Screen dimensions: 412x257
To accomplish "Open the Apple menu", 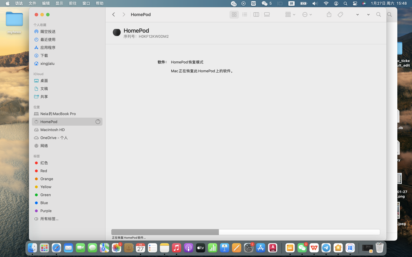I will point(7,3).
